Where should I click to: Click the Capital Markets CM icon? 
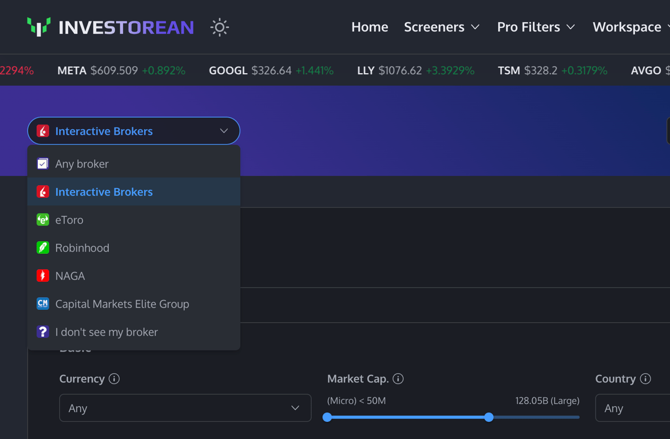(43, 304)
